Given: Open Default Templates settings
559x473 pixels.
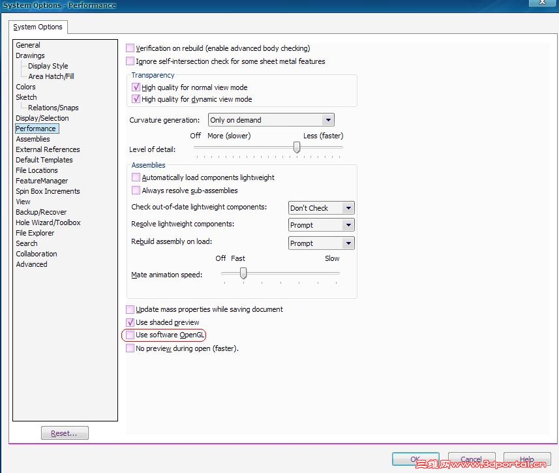Looking at the screenshot, I should [44, 160].
